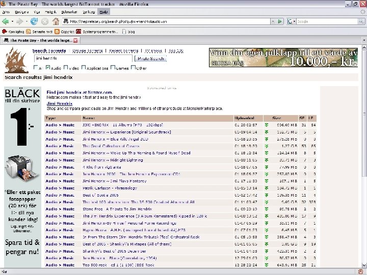
Task: Sort results by the SE column header
Action: pos(302,118)
